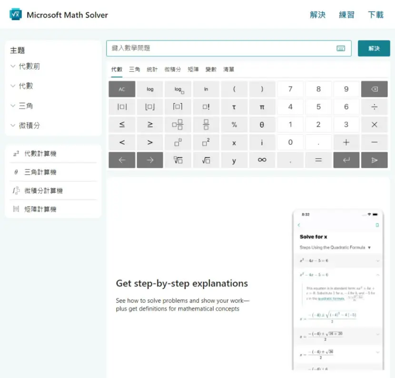
Task: Click the send arrow key on keypad
Action: 374,160
